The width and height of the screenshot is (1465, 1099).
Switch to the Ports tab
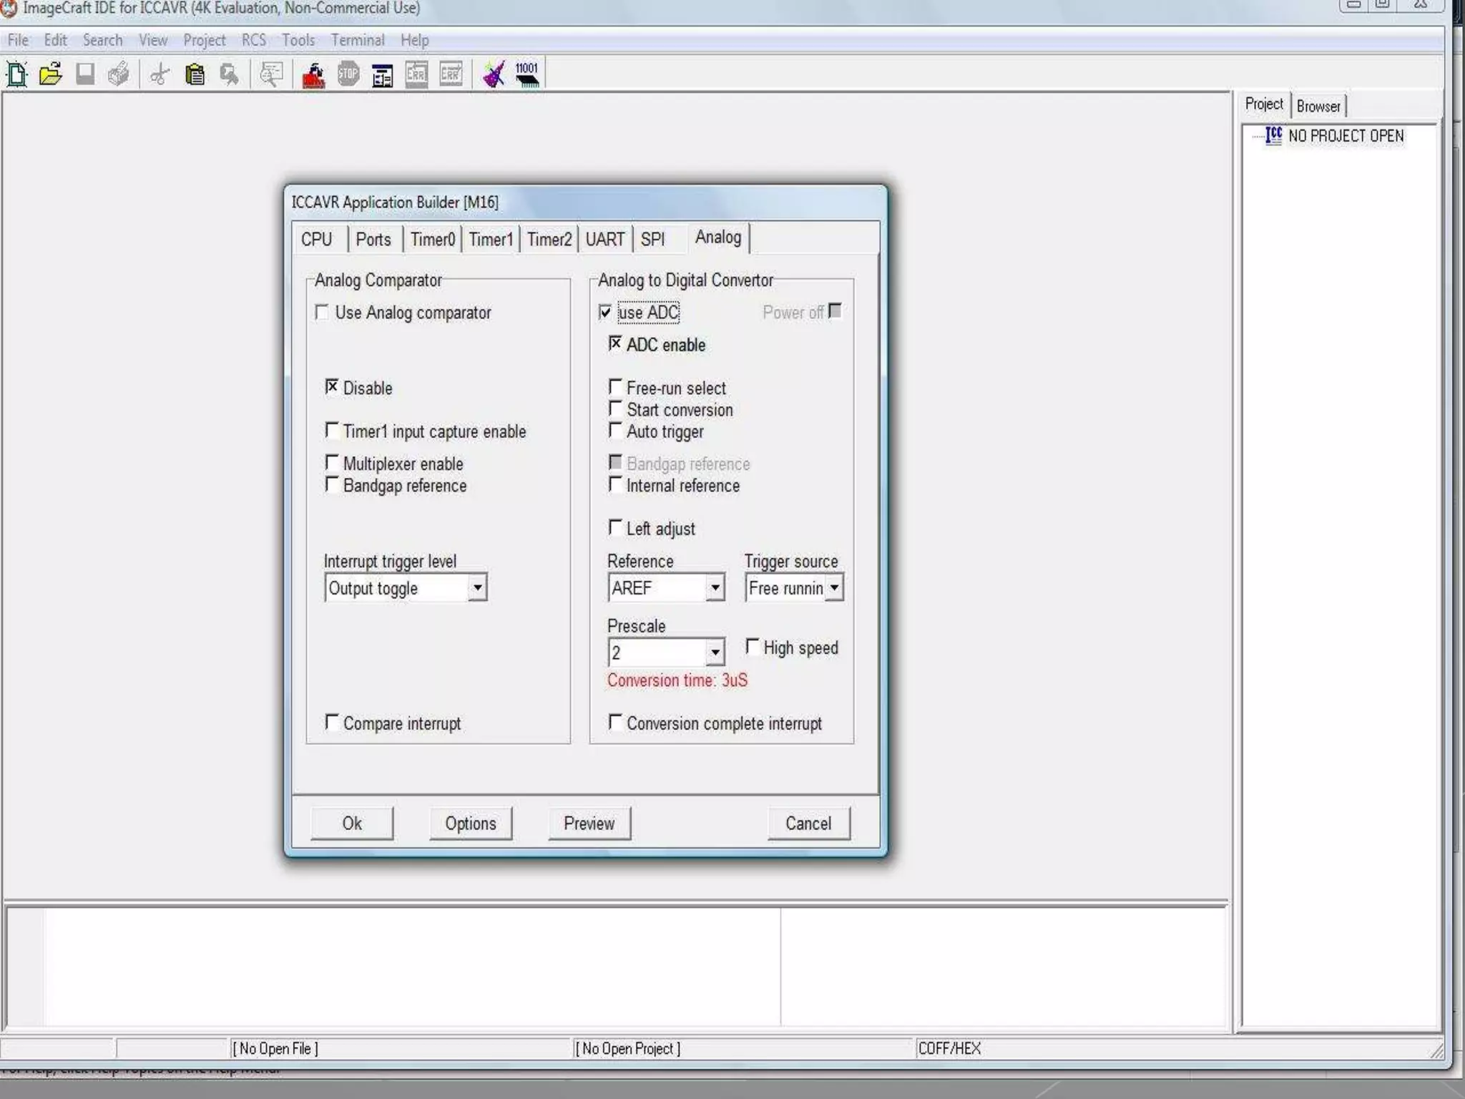click(373, 239)
